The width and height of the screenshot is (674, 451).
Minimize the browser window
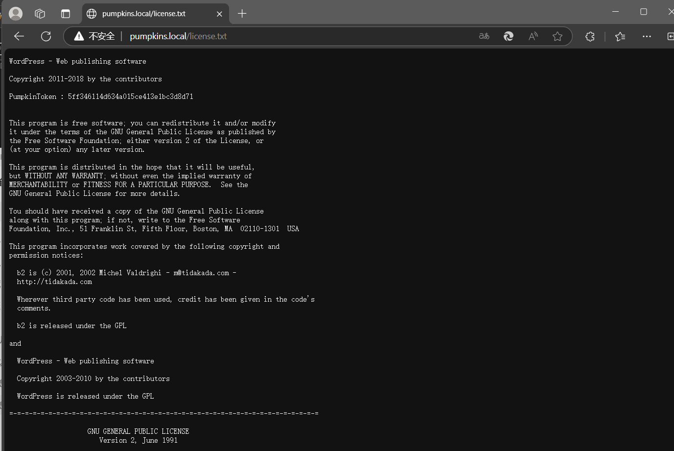coord(616,11)
